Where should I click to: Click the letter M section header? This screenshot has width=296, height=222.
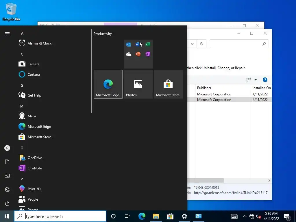22,106
